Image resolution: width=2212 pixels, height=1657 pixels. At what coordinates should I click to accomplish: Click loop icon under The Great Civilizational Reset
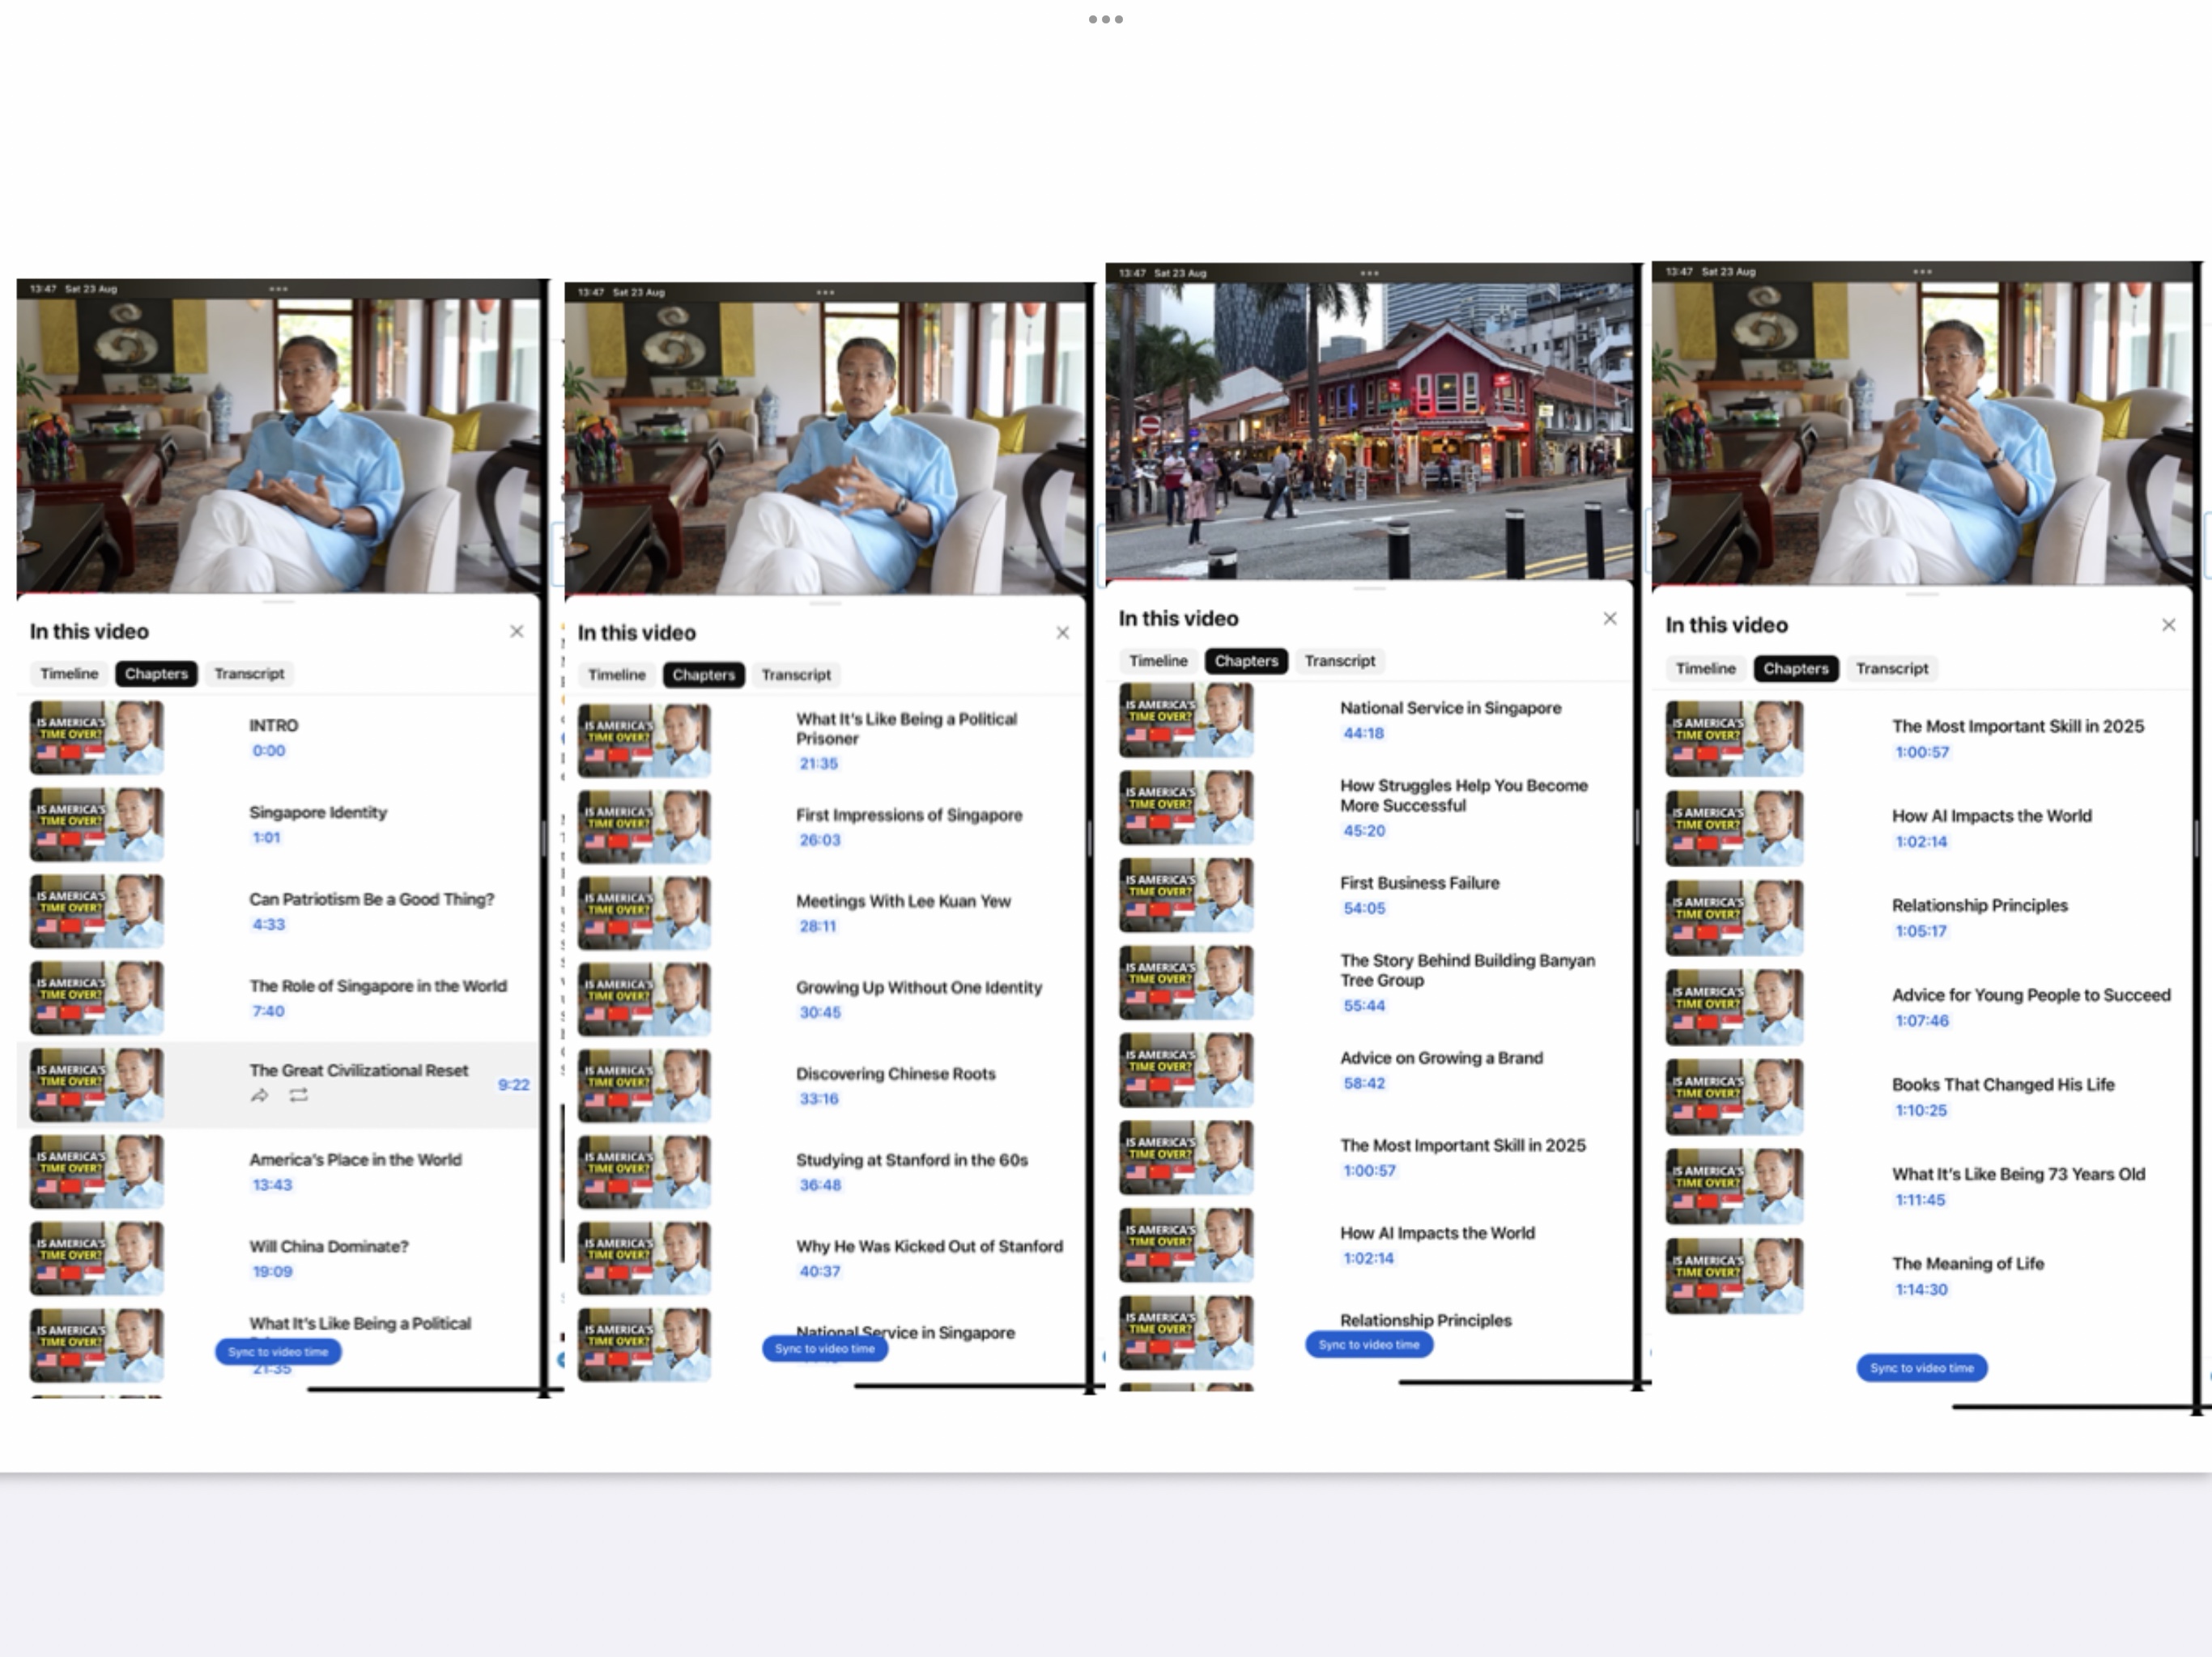(x=298, y=1095)
